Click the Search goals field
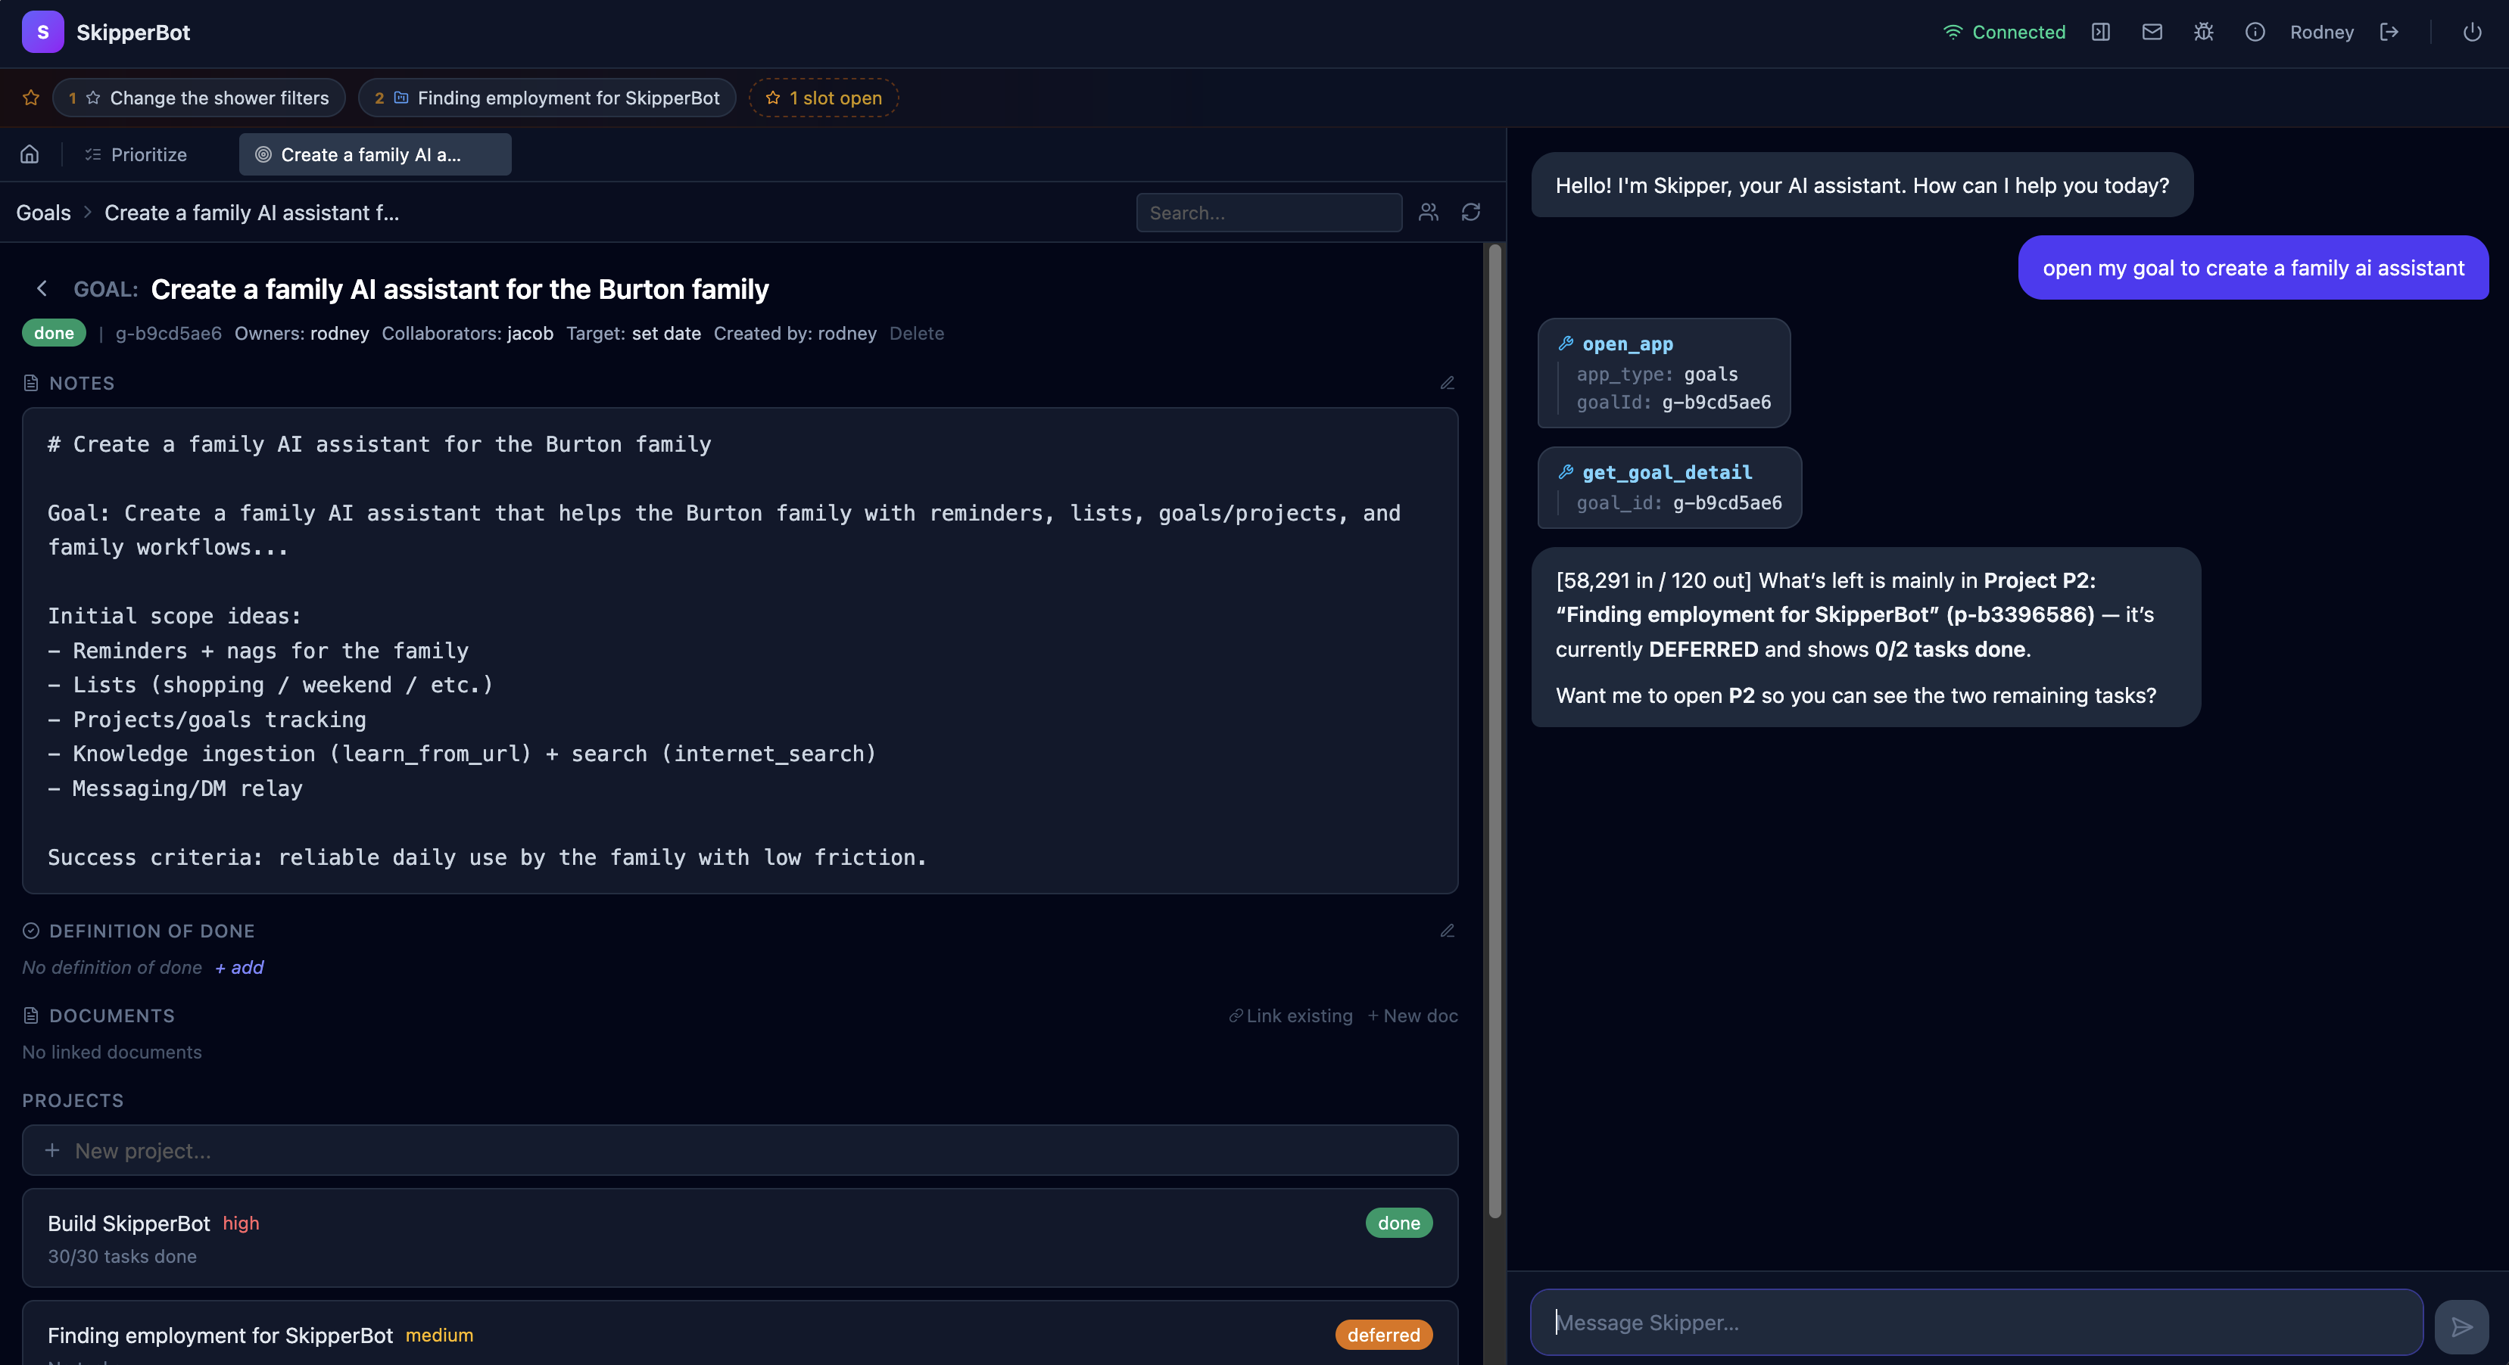Image resolution: width=2509 pixels, height=1365 pixels. (x=1269, y=213)
